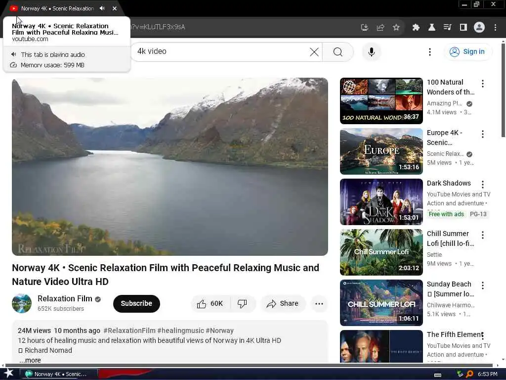The height and width of the screenshot is (380, 506).
Task: Open options menu for Europe 4K video
Action: point(482,134)
